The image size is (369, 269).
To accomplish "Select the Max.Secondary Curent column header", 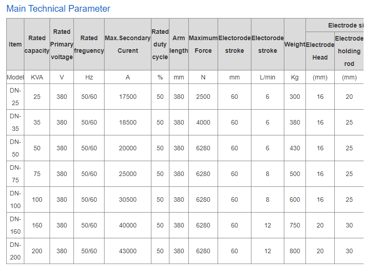I will [x=128, y=44].
